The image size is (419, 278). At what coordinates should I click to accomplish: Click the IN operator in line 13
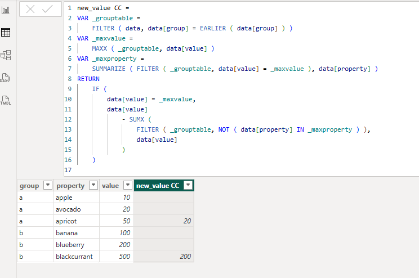click(x=300, y=129)
